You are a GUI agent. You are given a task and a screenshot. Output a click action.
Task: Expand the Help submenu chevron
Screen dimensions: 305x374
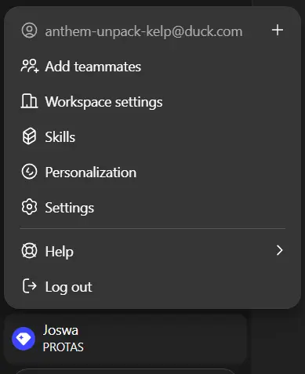pos(279,250)
